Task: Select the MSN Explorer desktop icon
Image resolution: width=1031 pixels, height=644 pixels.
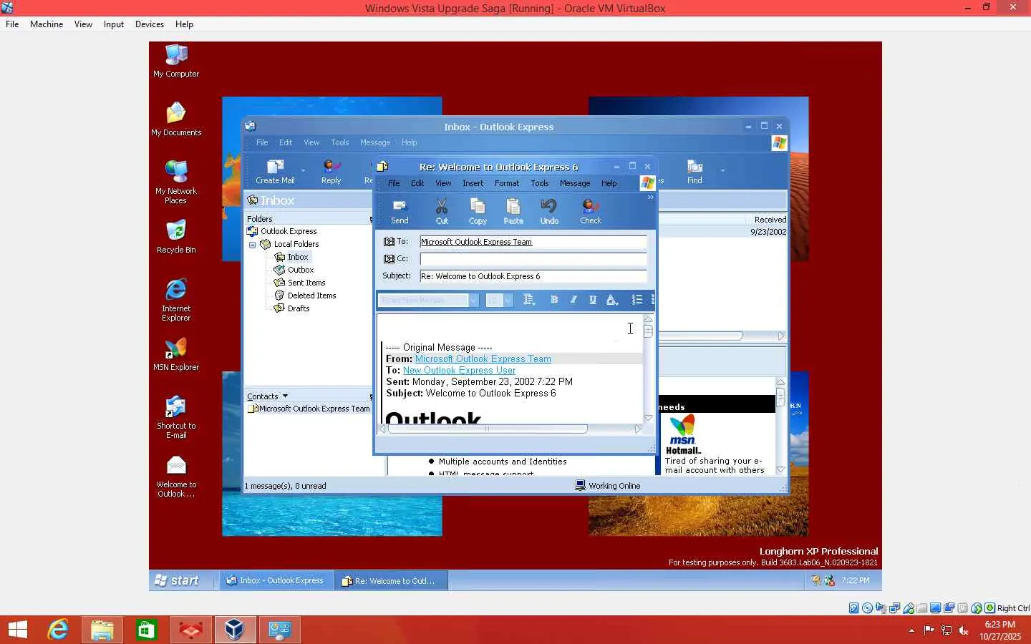Action: [176, 355]
